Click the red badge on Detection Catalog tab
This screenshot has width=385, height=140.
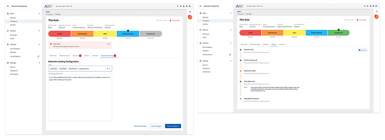115,56
